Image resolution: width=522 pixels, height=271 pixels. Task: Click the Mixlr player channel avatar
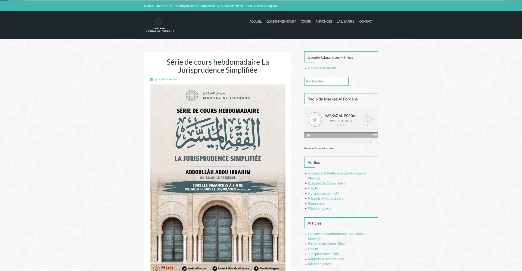click(x=315, y=120)
